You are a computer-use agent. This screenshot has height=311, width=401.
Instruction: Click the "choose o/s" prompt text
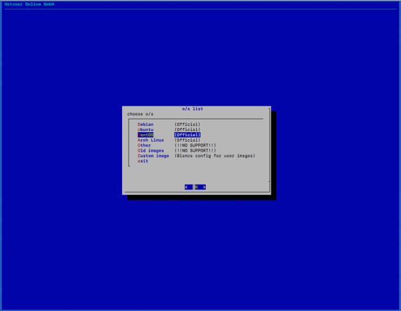140,114
